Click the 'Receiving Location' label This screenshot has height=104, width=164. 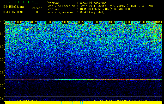(61, 6)
